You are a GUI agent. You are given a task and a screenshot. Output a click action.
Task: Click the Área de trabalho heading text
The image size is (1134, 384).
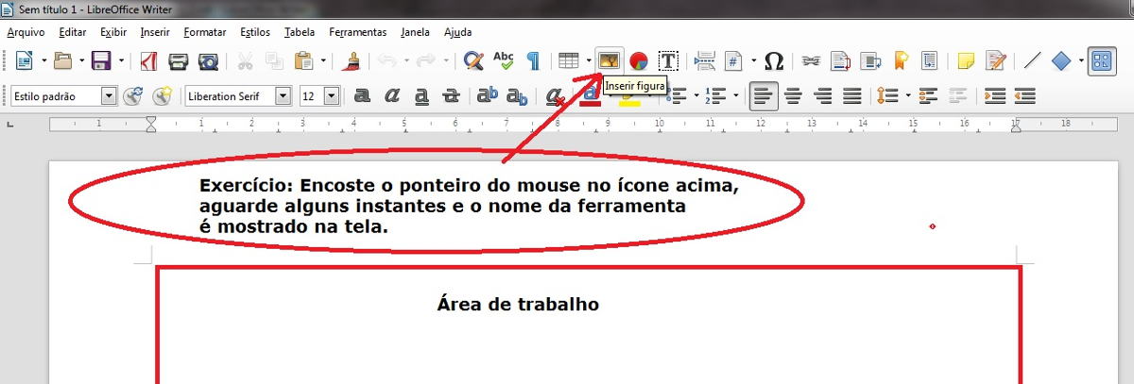tap(518, 304)
